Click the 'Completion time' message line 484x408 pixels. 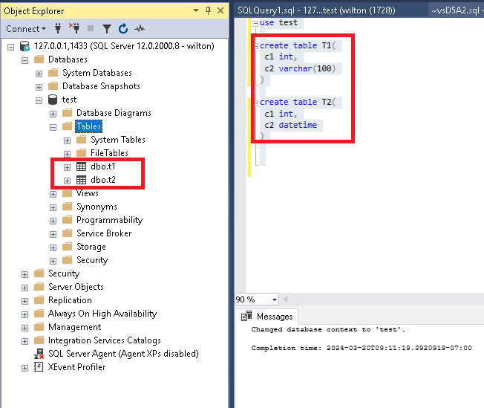coord(362,348)
